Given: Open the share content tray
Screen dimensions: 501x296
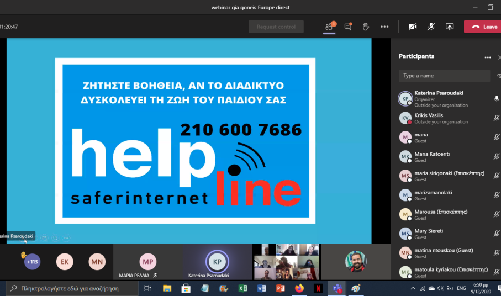Looking at the screenshot, I should pos(450,27).
